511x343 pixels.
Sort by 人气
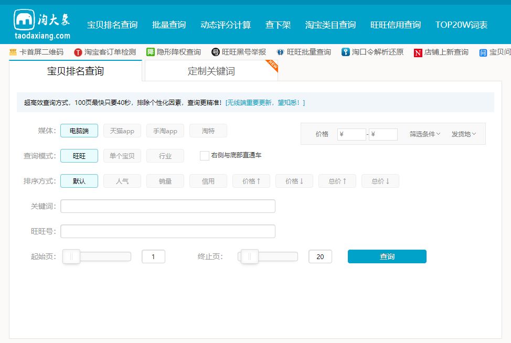122,181
